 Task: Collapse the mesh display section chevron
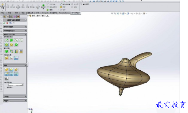click(x=25, y=66)
